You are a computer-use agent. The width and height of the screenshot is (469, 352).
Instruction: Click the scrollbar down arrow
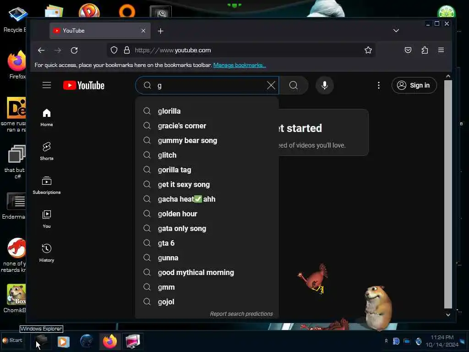tap(448, 314)
